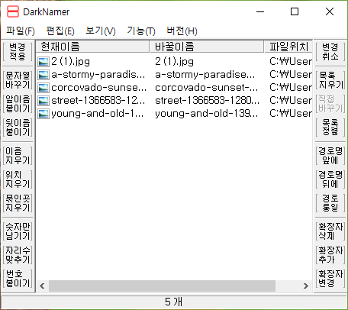
Task: Click the DarkNamer app icon in title bar
Action: (13, 11)
